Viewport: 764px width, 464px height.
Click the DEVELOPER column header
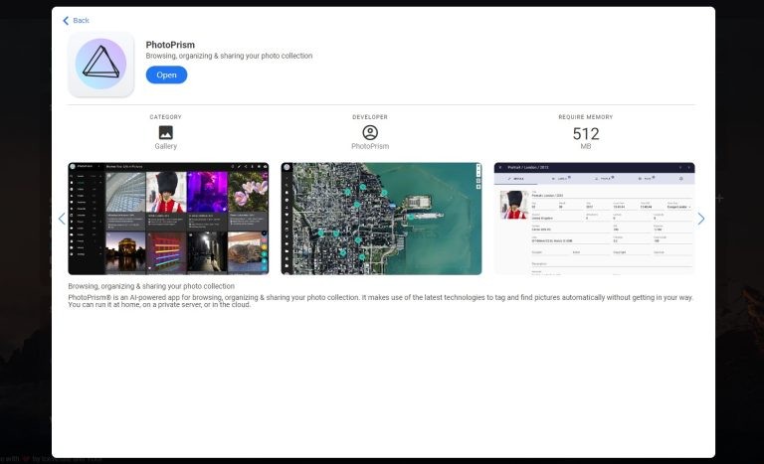pyautogui.click(x=370, y=117)
